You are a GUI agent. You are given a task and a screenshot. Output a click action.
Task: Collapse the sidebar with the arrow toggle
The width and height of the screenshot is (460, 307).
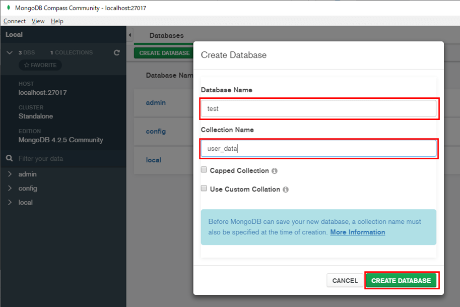(x=130, y=35)
